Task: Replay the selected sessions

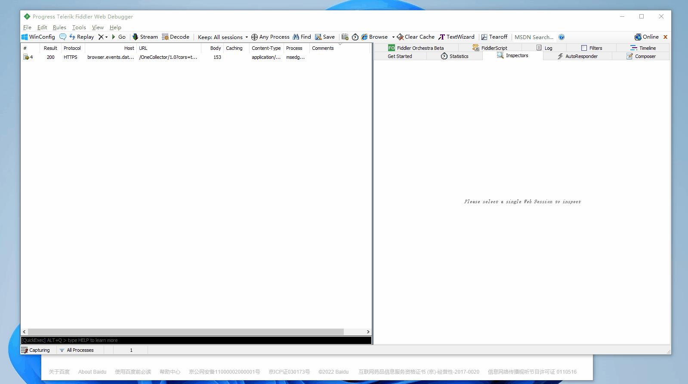Action: (x=82, y=37)
